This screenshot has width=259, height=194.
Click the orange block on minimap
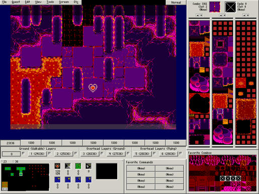[x=5, y=184]
